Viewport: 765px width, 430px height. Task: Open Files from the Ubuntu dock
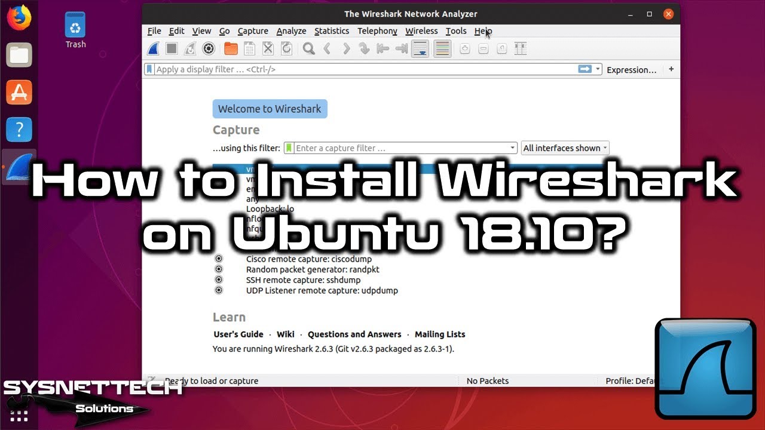[19, 56]
